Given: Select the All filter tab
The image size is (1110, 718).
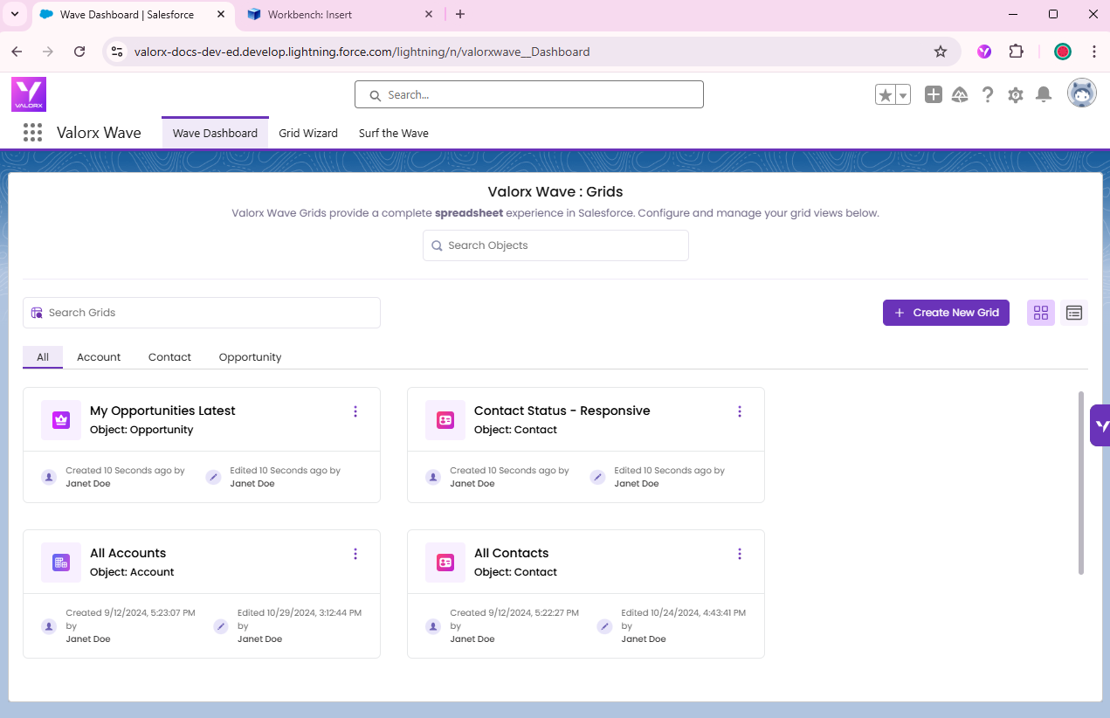Looking at the screenshot, I should point(43,357).
